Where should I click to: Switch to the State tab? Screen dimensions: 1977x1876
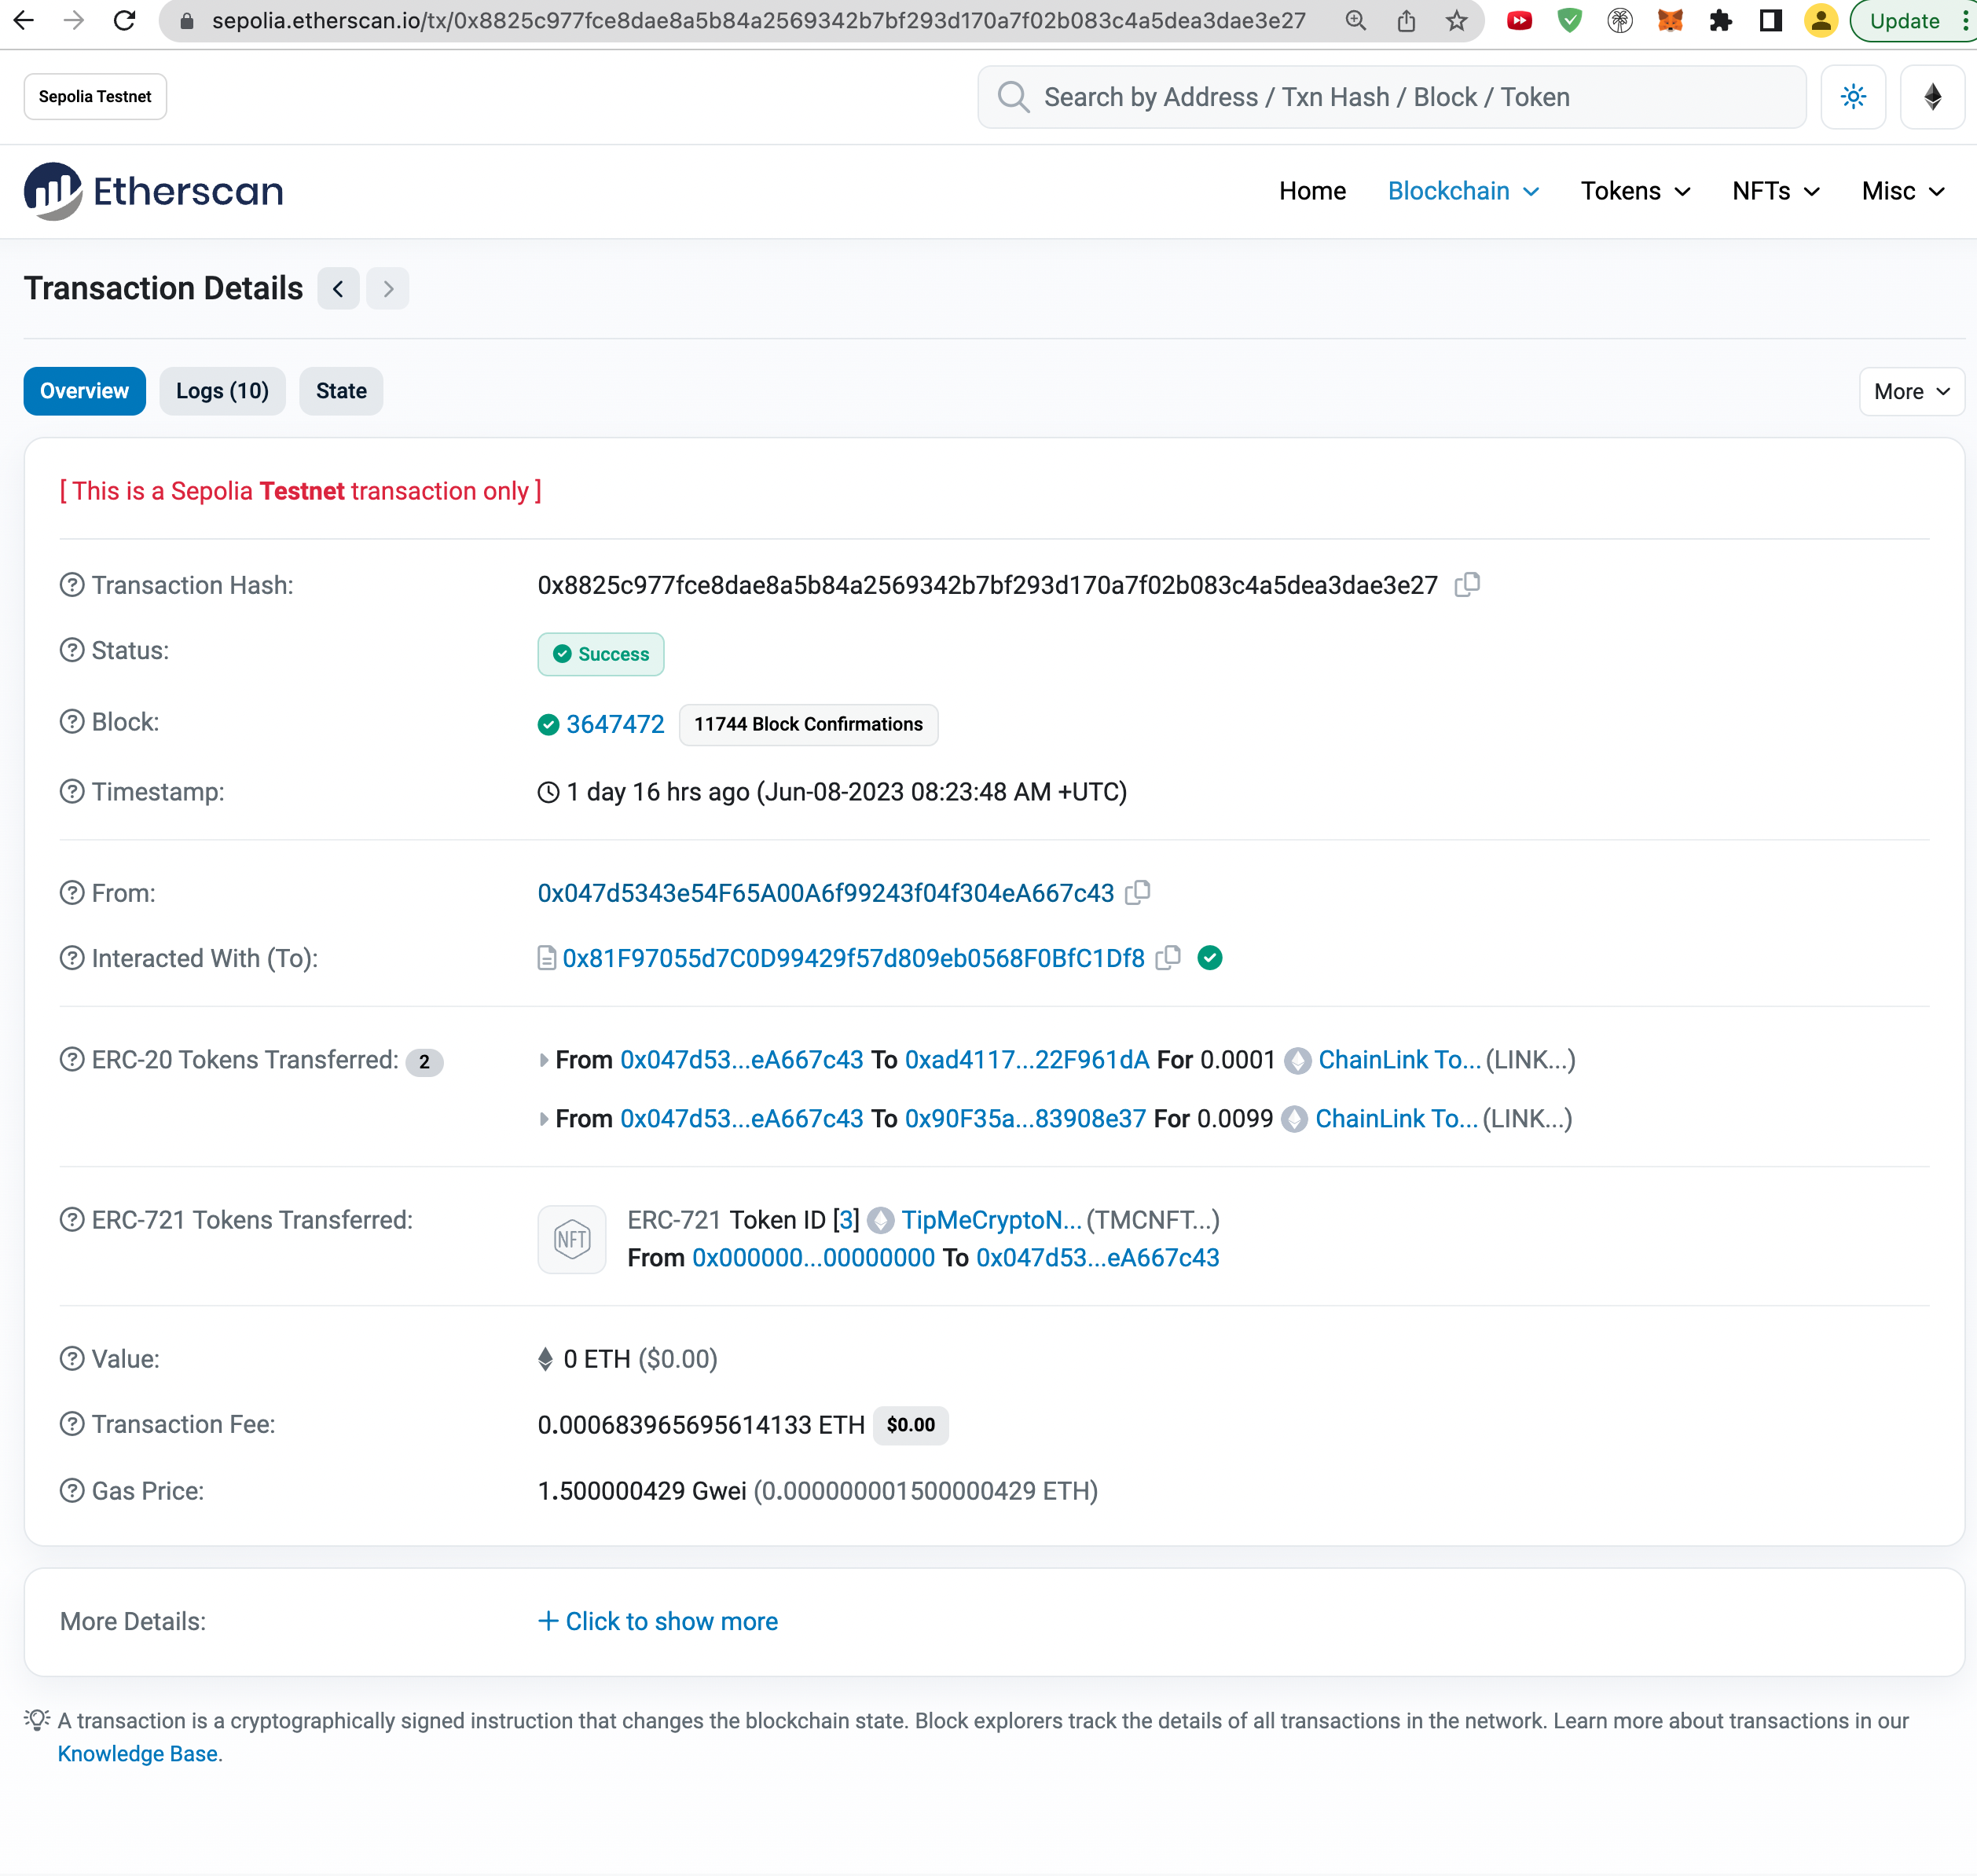pyautogui.click(x=341, y=391)
